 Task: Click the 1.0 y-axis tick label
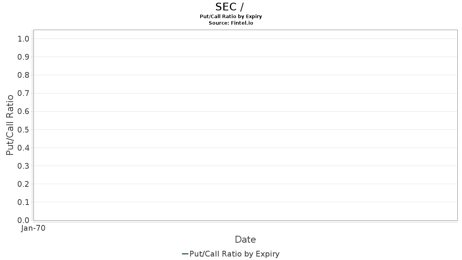click(23, 39)
